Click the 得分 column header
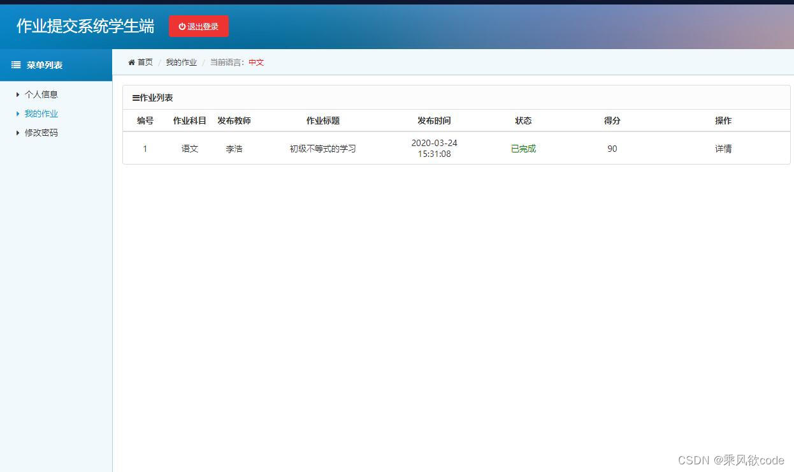The image size is (794, 472). tap(612, 120)
